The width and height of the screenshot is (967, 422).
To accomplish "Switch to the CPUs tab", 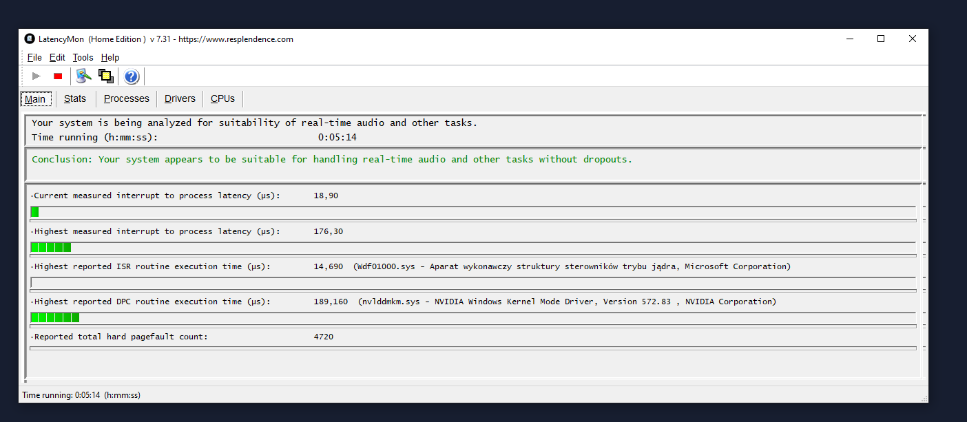I will click(222, 99).
